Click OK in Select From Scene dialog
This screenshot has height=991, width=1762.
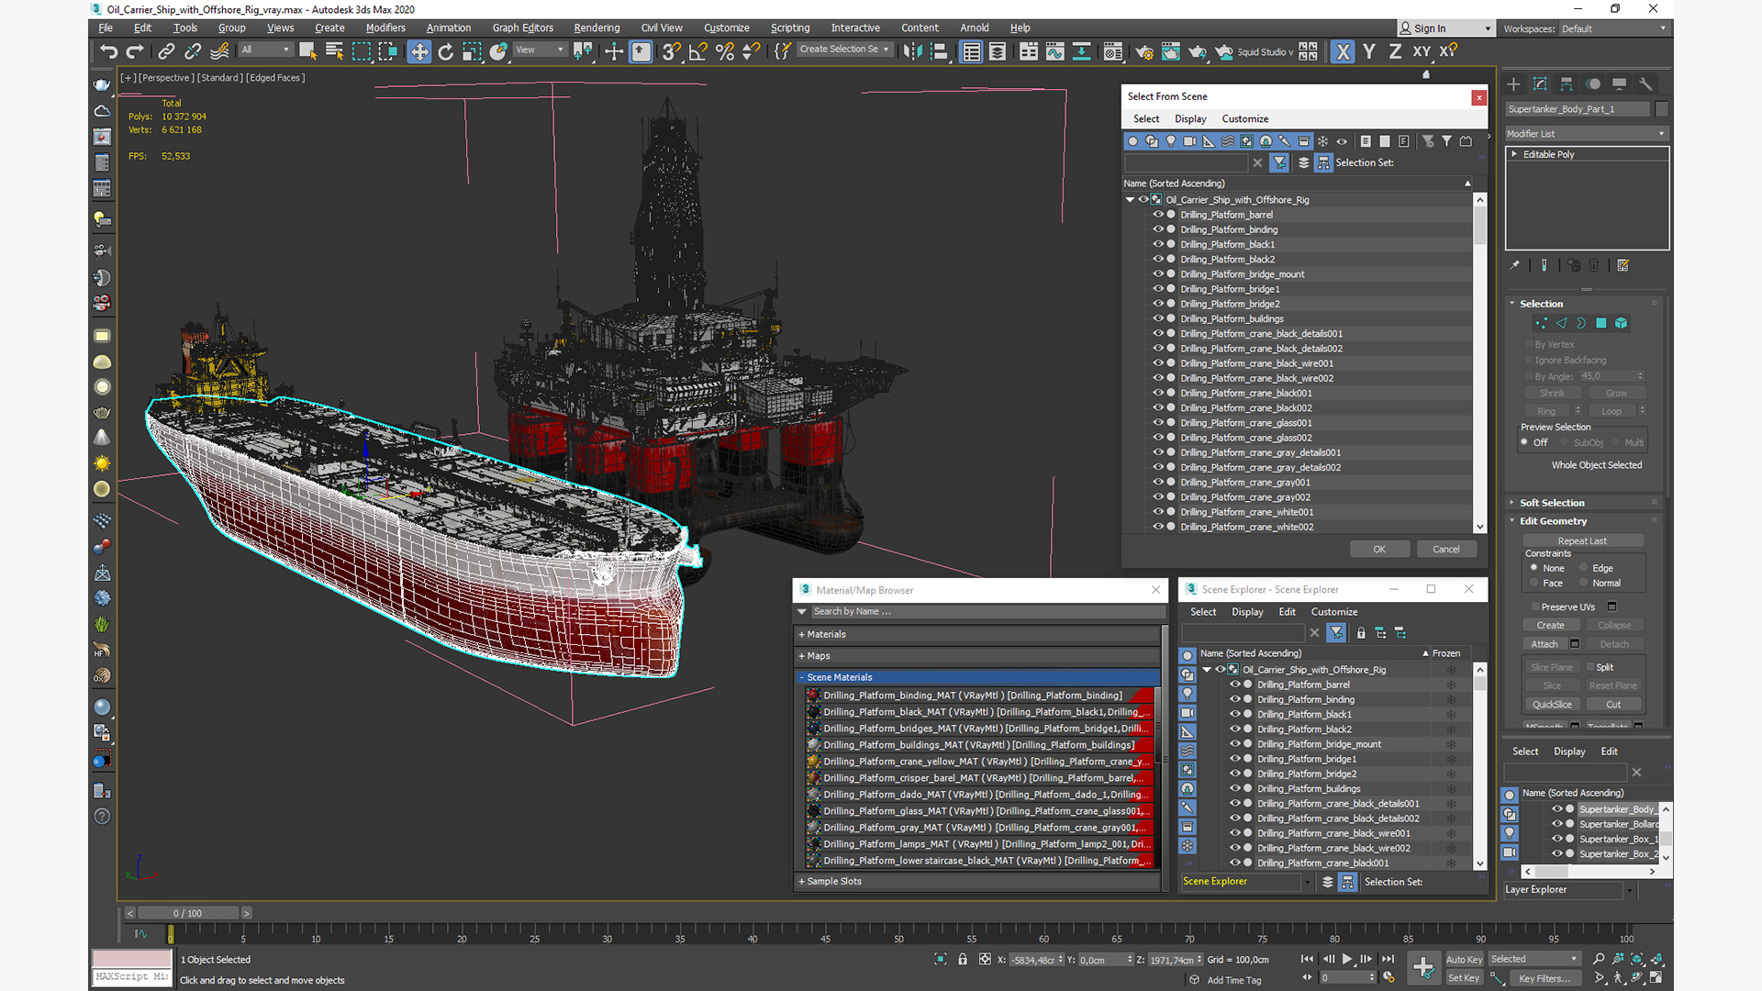pyautogui.click(x=1379, y=549)
